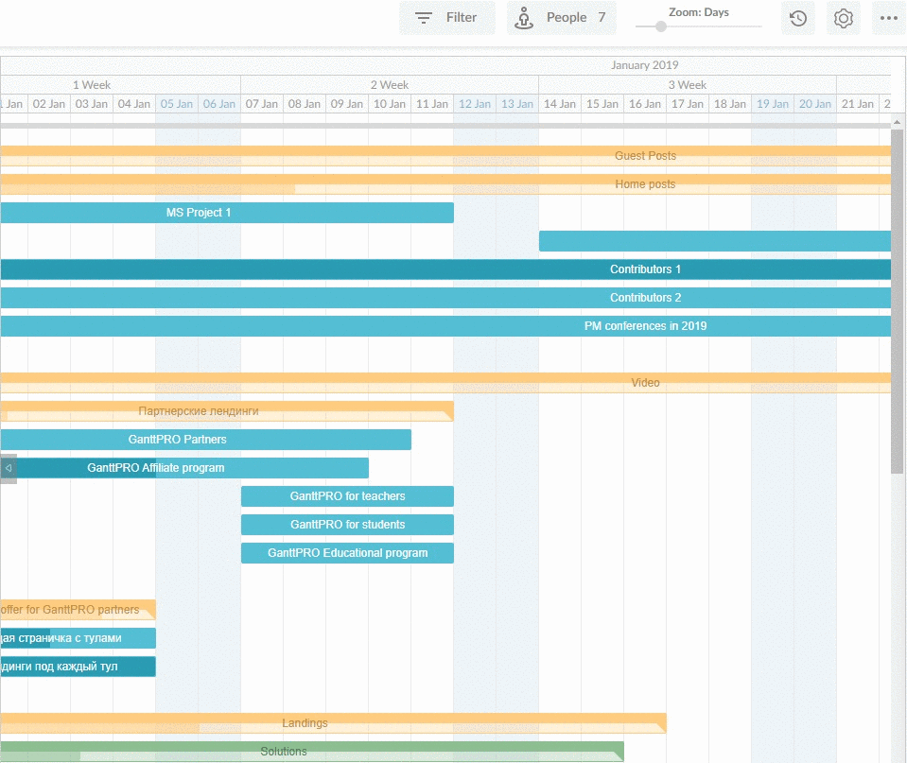Click the 12 Jan weekend date header
Screen dimensions: 907x763
click(475, 104)
